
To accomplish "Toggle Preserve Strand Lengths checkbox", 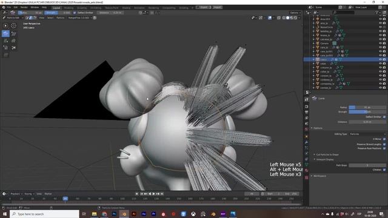I will coord(384,144).
